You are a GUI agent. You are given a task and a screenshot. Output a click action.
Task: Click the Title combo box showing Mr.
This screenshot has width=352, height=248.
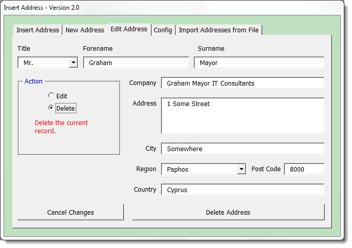click(48, 63)
